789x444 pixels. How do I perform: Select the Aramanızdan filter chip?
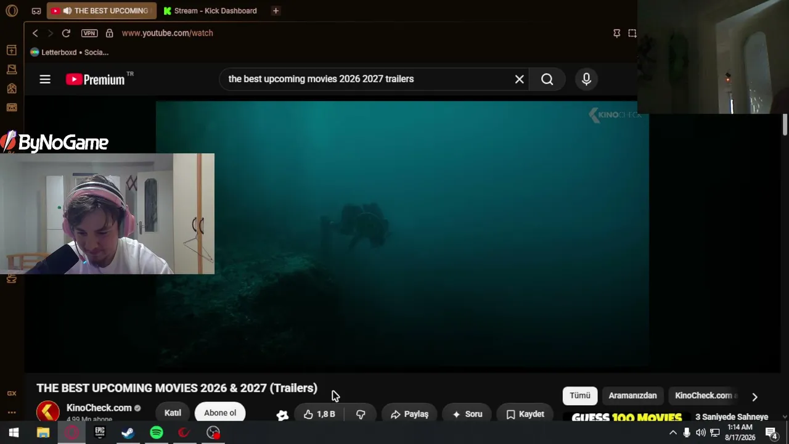[632, 395]
